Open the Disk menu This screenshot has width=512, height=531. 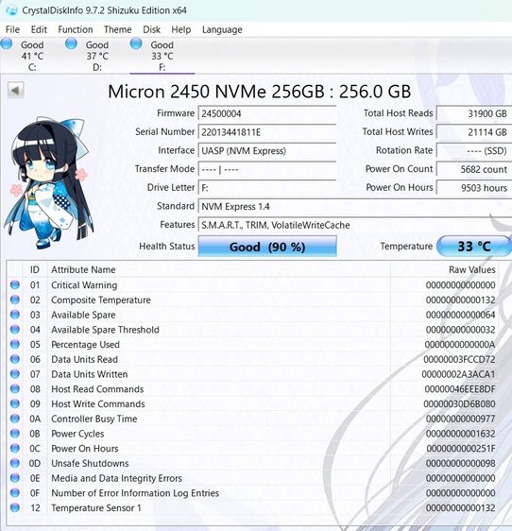click(x=151, y=30)
